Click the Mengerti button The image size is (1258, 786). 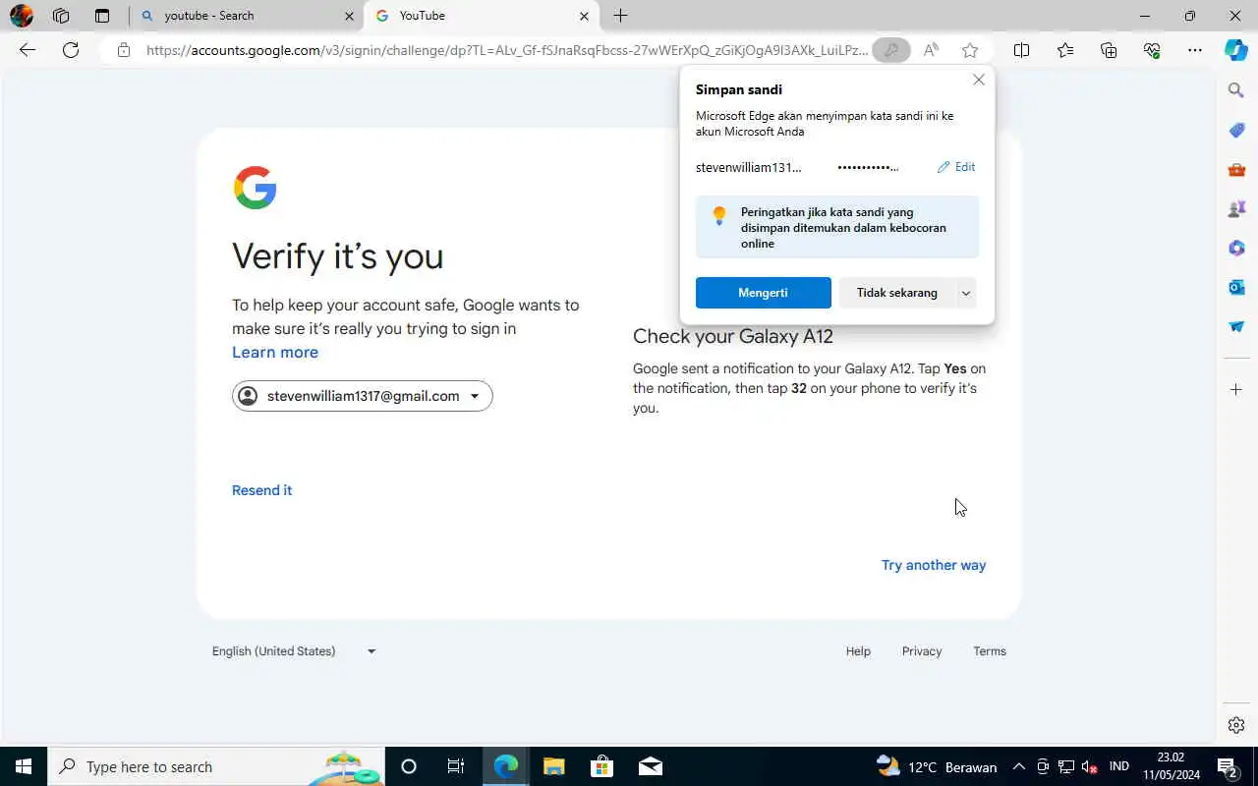click(x=764, y=293)
